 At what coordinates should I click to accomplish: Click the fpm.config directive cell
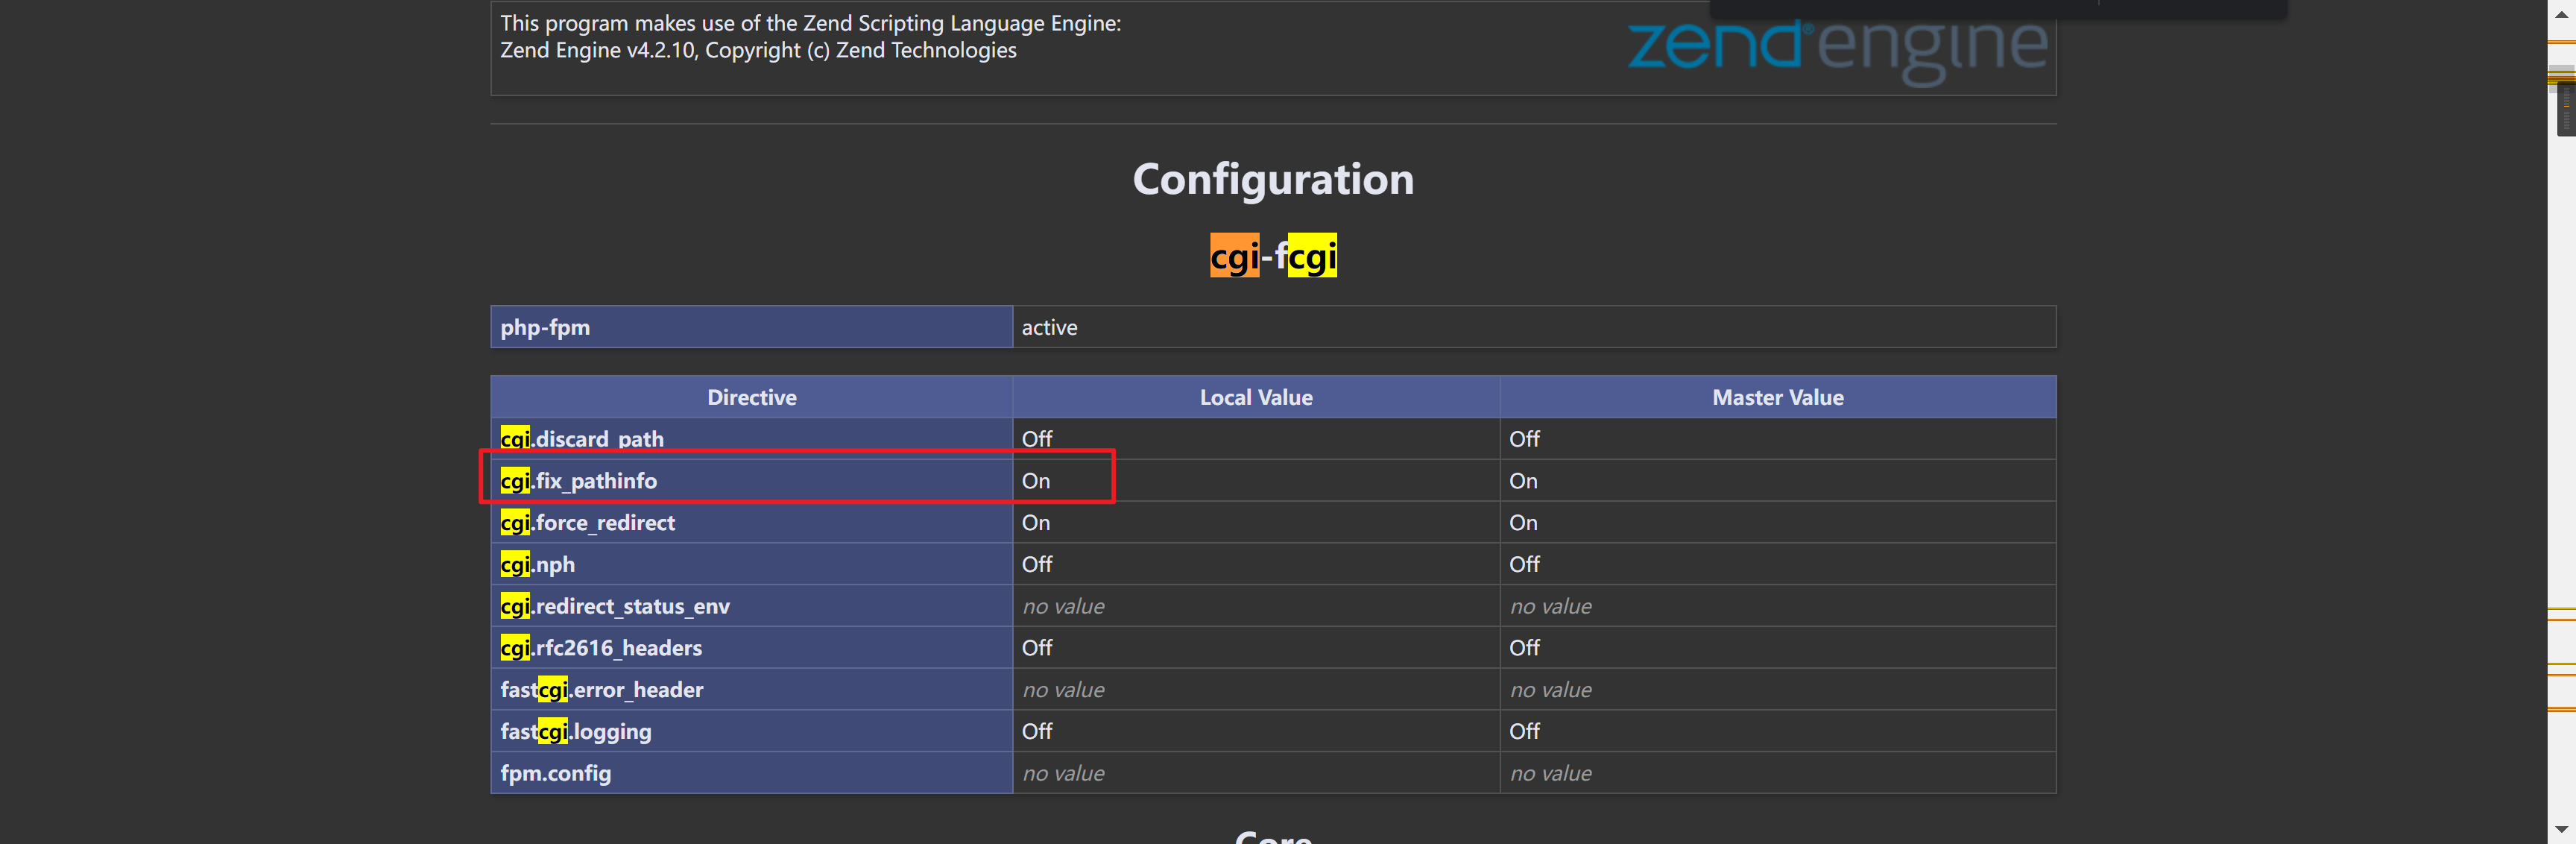(x=751, y=773)
